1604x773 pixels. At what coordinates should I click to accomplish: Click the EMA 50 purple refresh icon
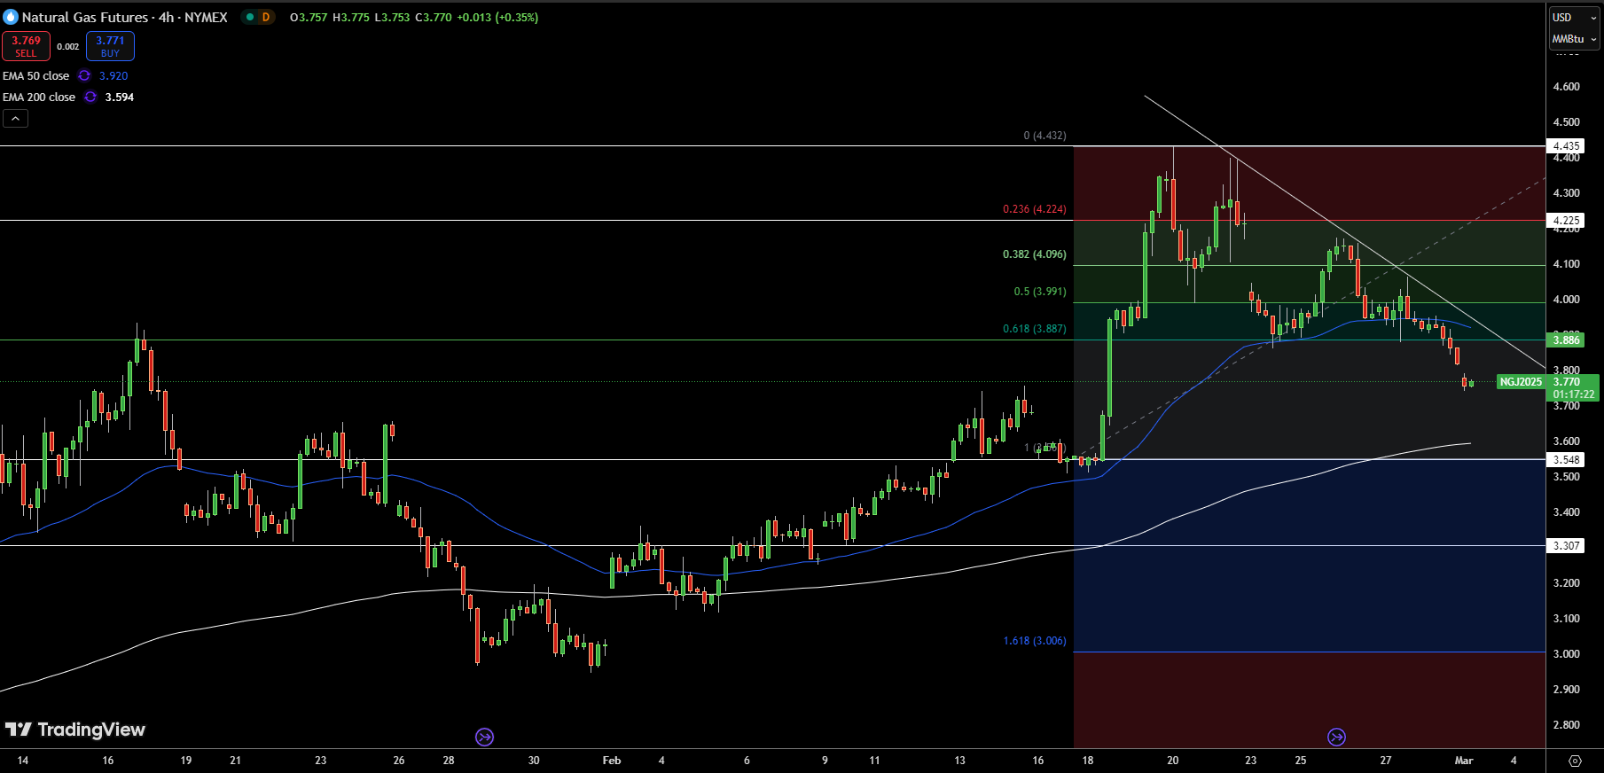tap(84, 76)
